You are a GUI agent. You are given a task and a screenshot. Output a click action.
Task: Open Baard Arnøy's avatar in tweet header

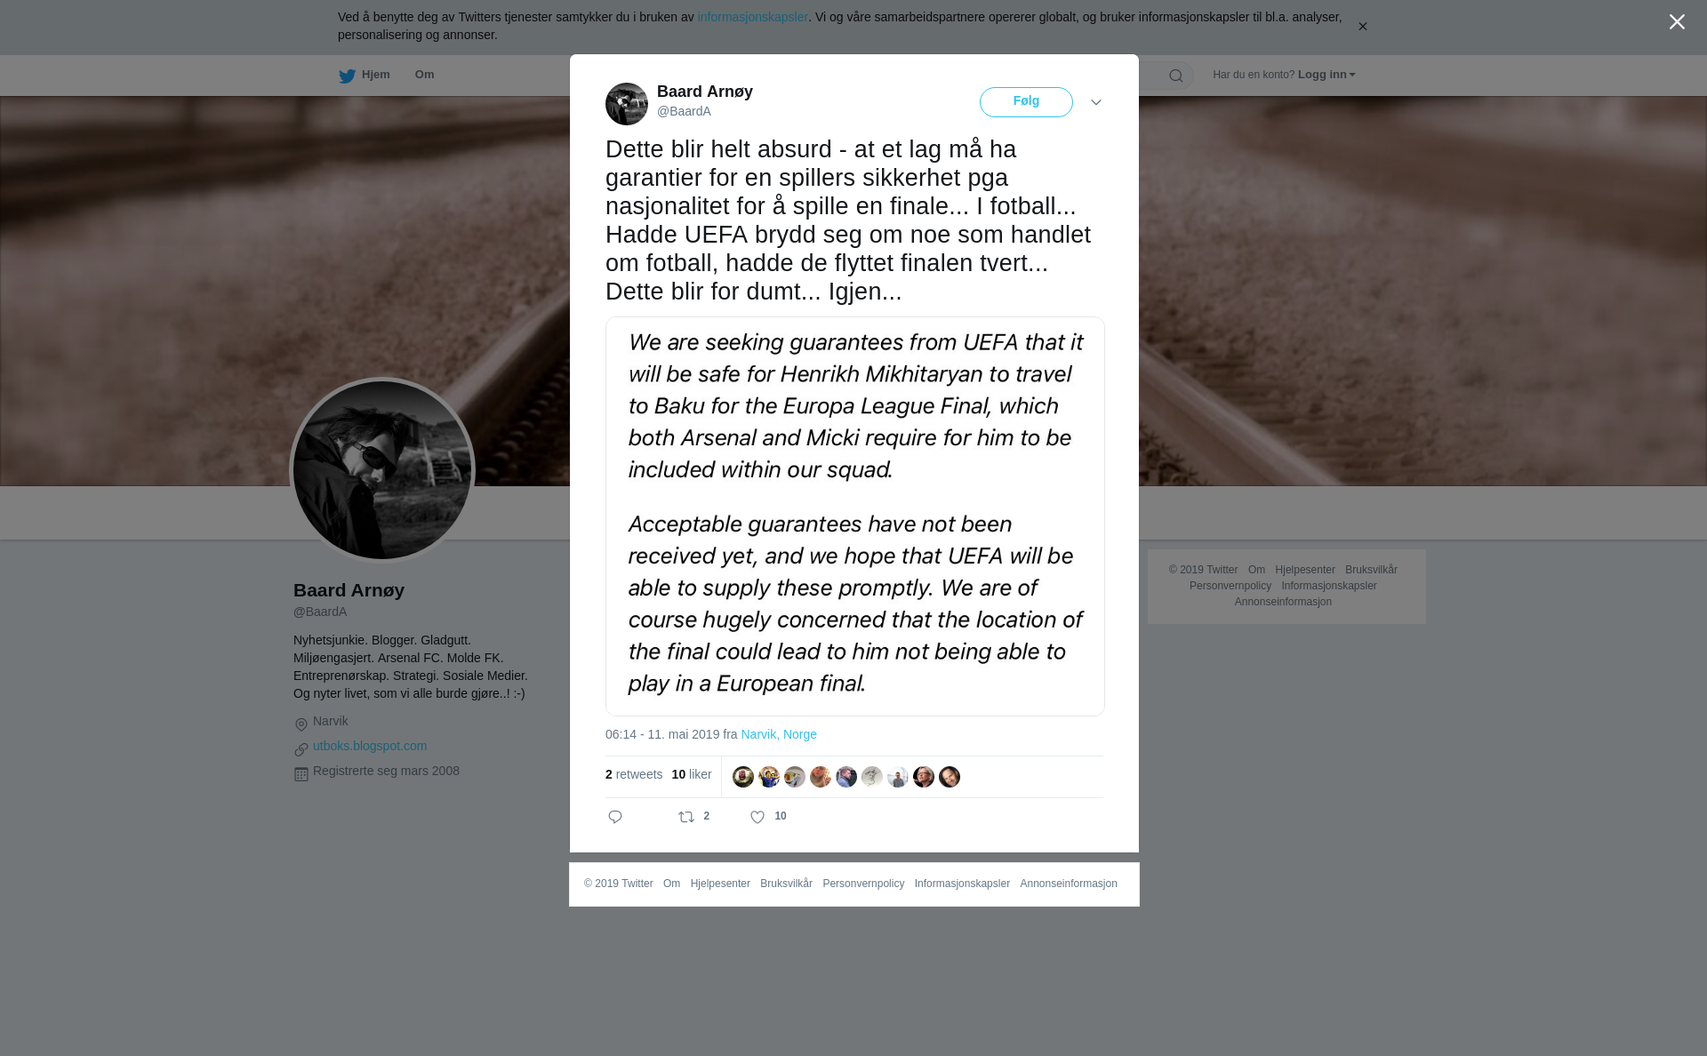click(627, 104)
